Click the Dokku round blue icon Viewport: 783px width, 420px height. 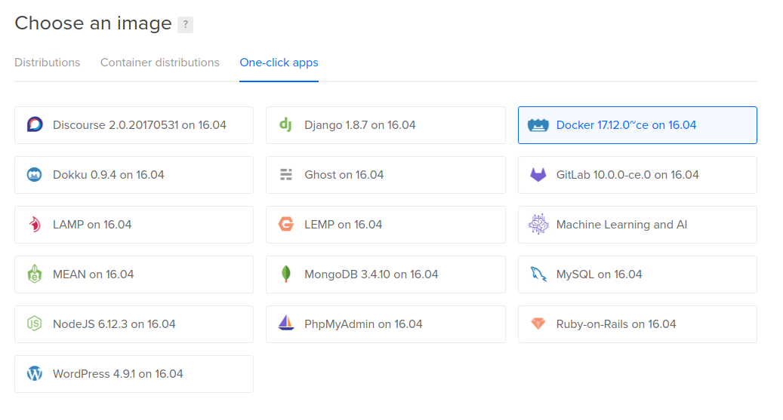(x=35, y=175)
